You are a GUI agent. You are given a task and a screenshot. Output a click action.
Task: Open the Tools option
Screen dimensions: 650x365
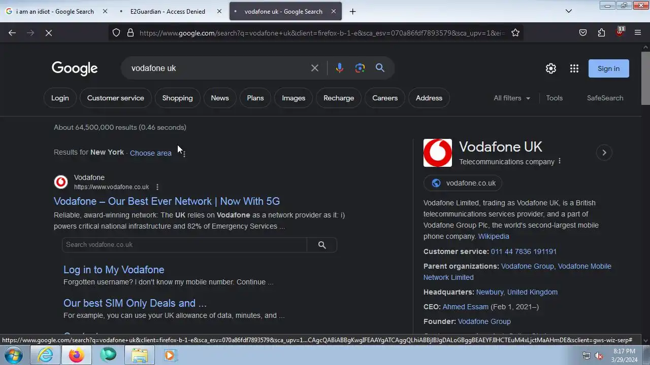click(554, 98)
